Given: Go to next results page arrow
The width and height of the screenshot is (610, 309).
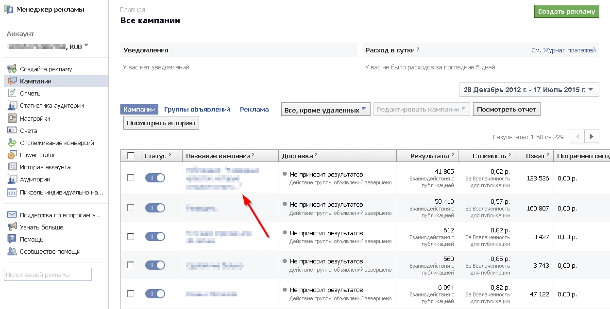Looking at the screenshot, I should click(591, 137).
